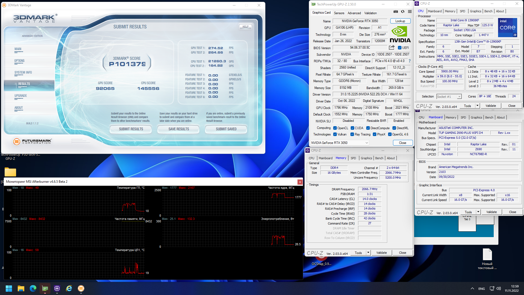
Task: Toggle the UEFI checkbox in GPU-Z
Action: pyautogui.click(x=400, y=48)
